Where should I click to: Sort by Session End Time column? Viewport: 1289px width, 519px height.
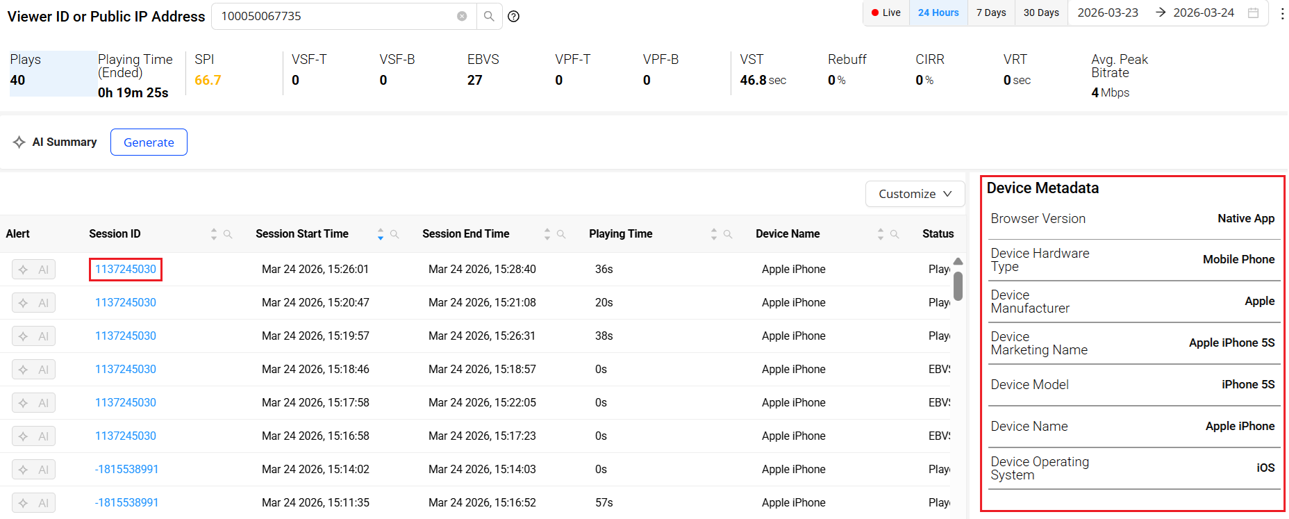click(547, 234)
